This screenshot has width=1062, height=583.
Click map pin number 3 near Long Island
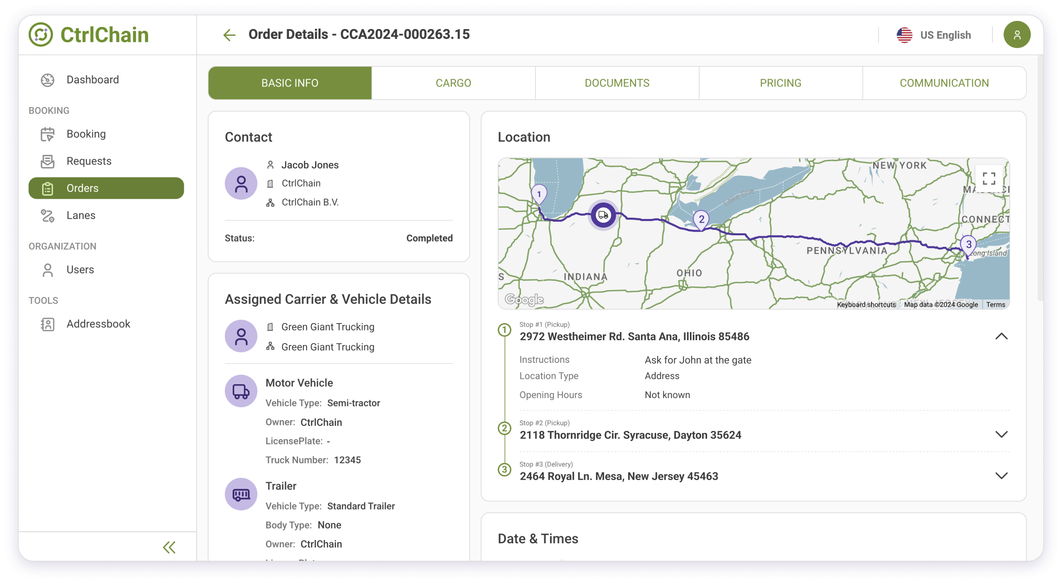(968, 245)
